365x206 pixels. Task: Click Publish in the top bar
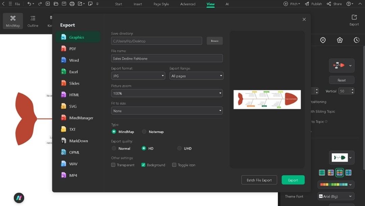[x=313, y=4]
